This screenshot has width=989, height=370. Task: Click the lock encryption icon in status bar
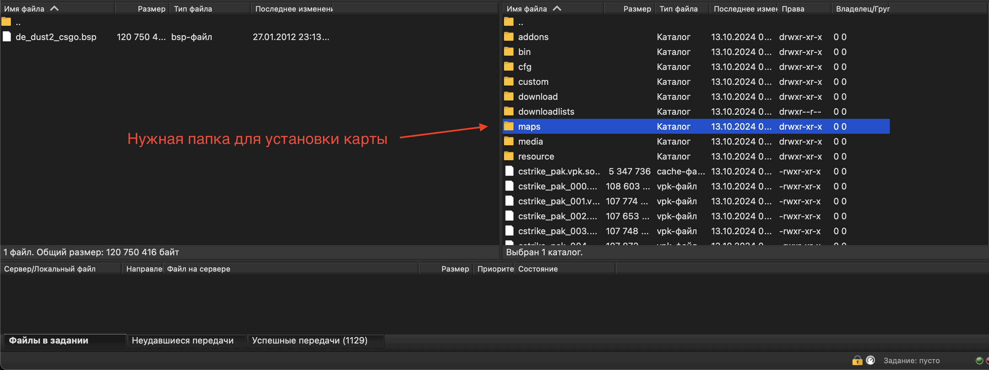coord(857,360)
